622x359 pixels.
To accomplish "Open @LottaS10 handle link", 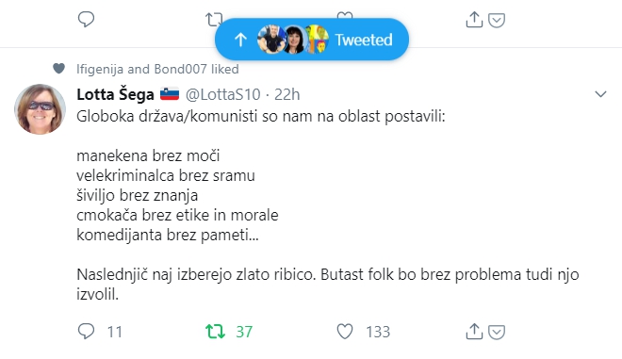I will [223, 94].
